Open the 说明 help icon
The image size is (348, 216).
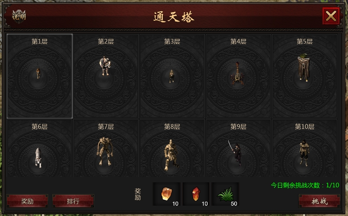19,17
